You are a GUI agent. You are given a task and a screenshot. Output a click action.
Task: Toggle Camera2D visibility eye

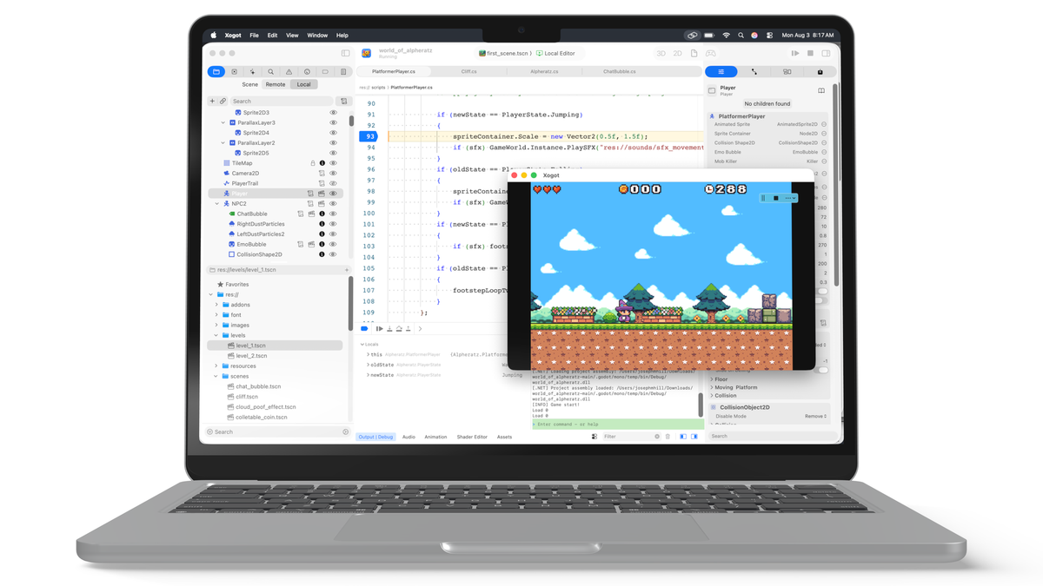pyautogui.click(x=333, y=173)
